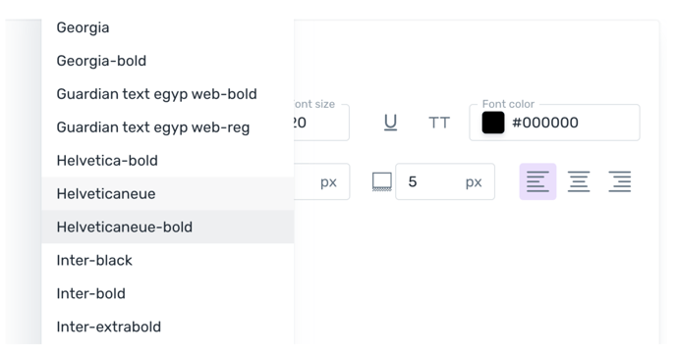Click the font size input field
Viewport: 676px width, 353px height.
321,123
